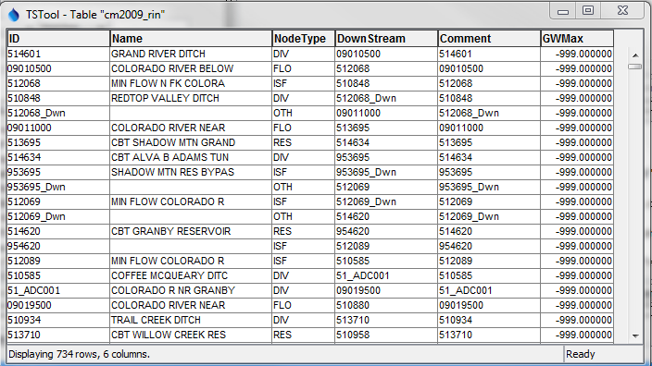Click Comment cell 51_ADC001
The width and height of the screenshot is (652, 366).
click(x=489, y=290)
